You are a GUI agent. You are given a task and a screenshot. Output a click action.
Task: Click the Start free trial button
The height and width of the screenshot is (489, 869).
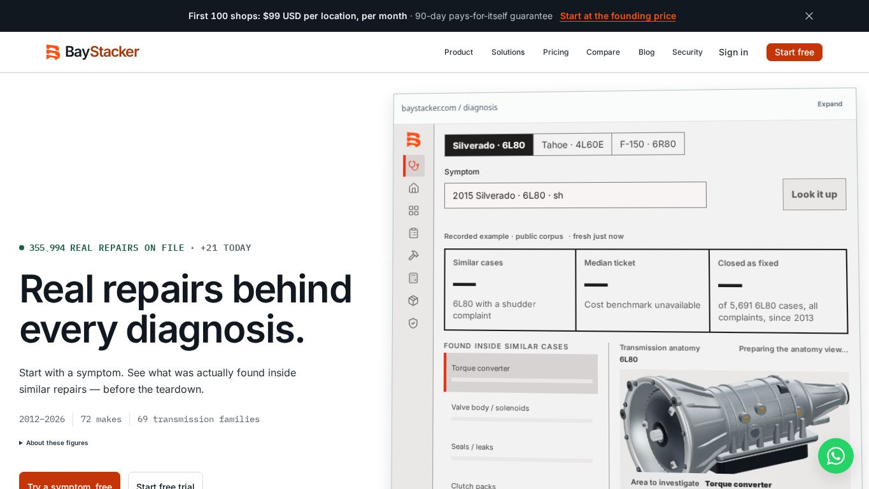click(x=166, y=481)
